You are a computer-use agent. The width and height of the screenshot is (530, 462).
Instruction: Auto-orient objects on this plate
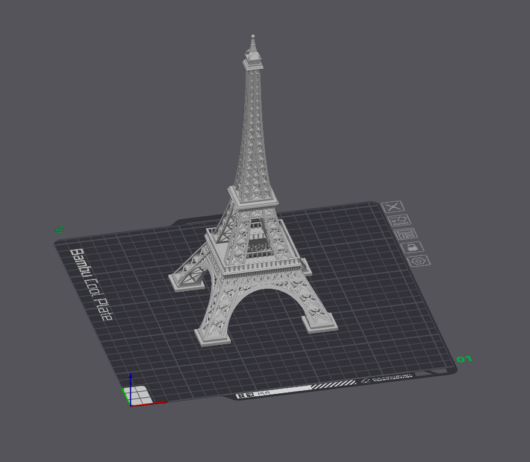(399, 220)
